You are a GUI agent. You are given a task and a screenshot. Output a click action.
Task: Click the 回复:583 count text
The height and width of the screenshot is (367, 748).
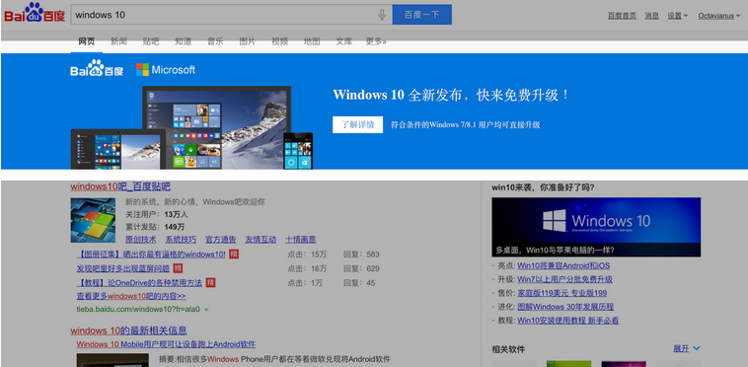[x=361, y=255]
